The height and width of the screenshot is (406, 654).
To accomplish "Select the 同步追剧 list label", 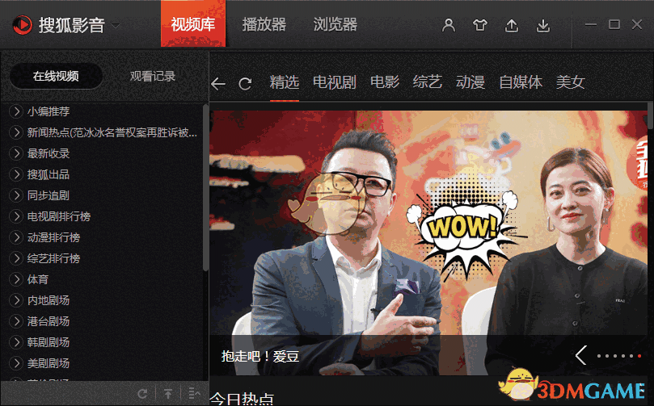I will [x=49, y=195].
